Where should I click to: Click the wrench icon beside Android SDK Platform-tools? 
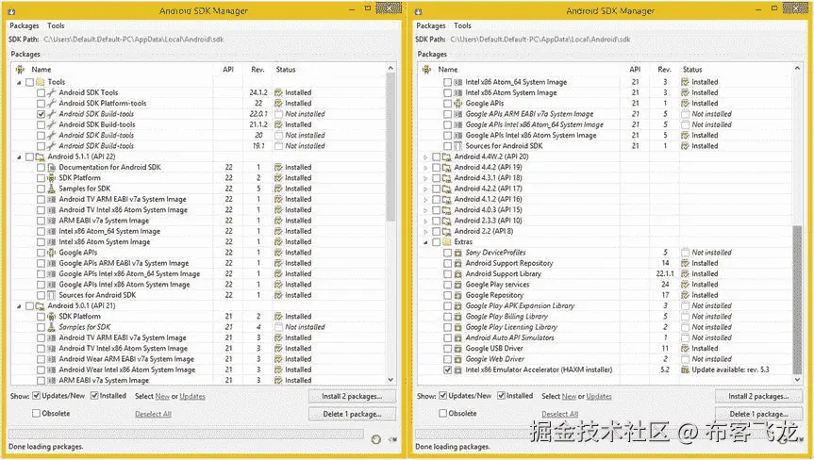coord(51,103)
